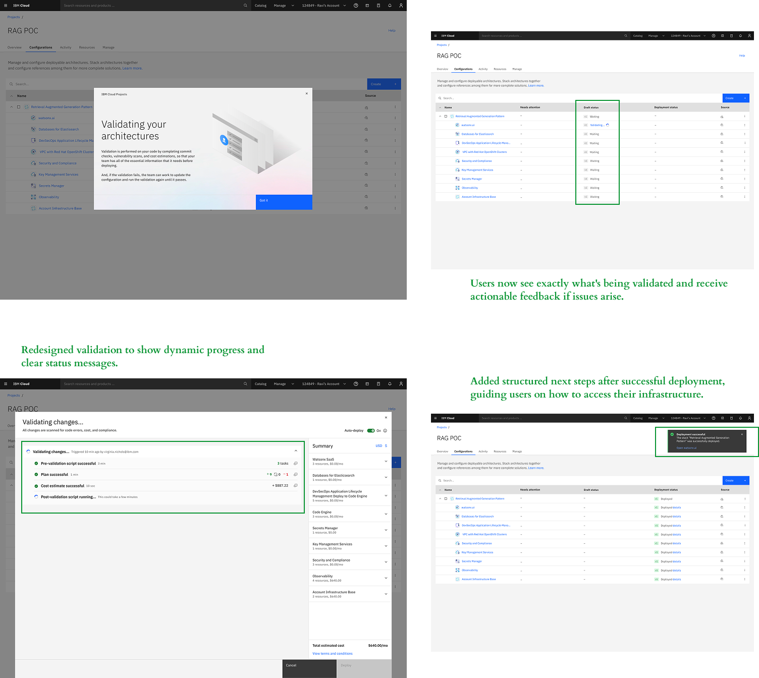Open the user profile avatar icon
Image resolution: width=759 pixels, height=678 pixels.
400,6
